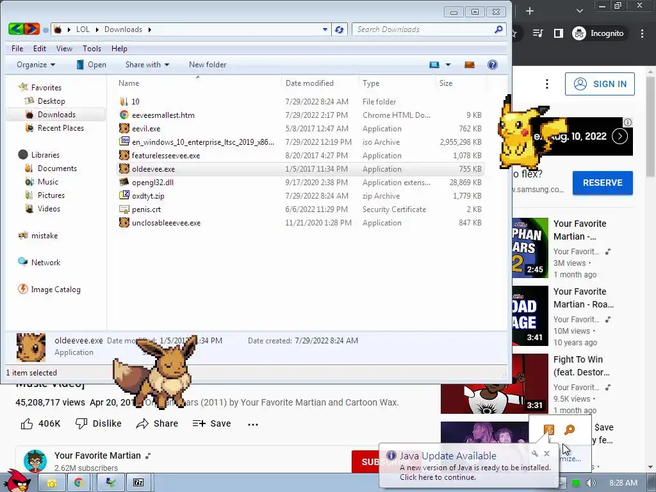
Task: Open Documents library
Action: 57,168
